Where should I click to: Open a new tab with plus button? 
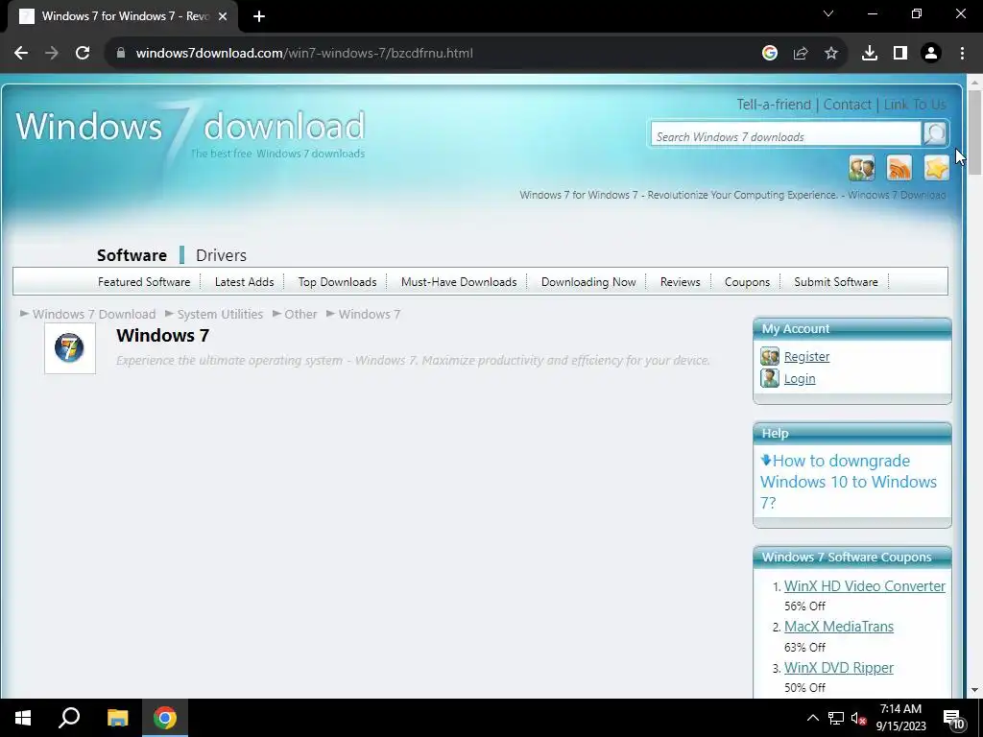click(259, 16)
